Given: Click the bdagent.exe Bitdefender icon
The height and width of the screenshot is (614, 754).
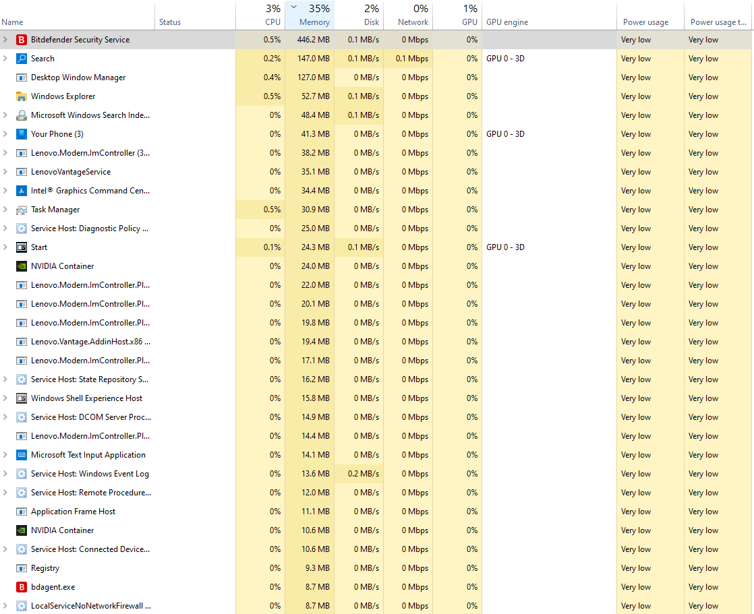Looking at the screenshot, I should (x=21, y=587).
